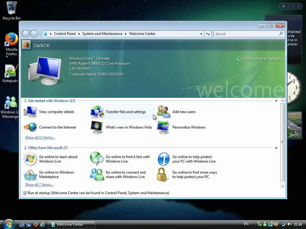
Task: Click Show all 13 items link
Action: point(40,137)
